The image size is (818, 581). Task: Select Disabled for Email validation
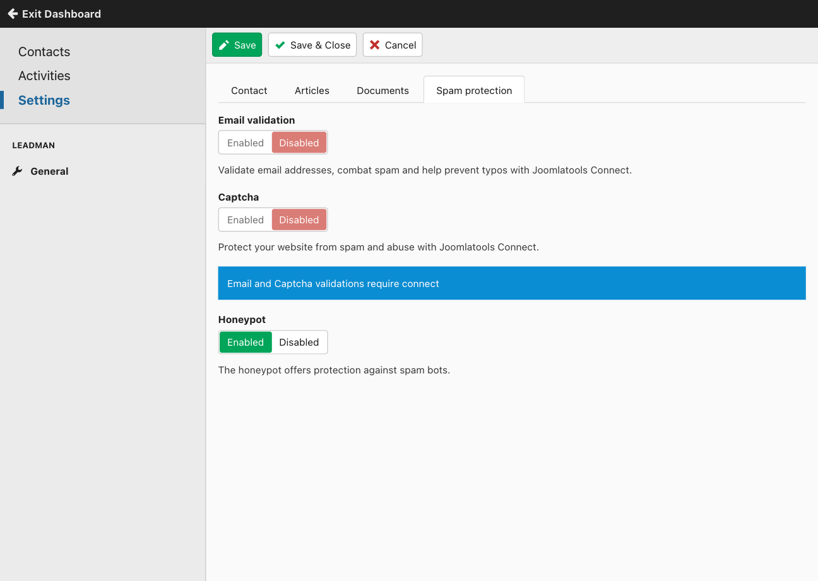(299, 143)
